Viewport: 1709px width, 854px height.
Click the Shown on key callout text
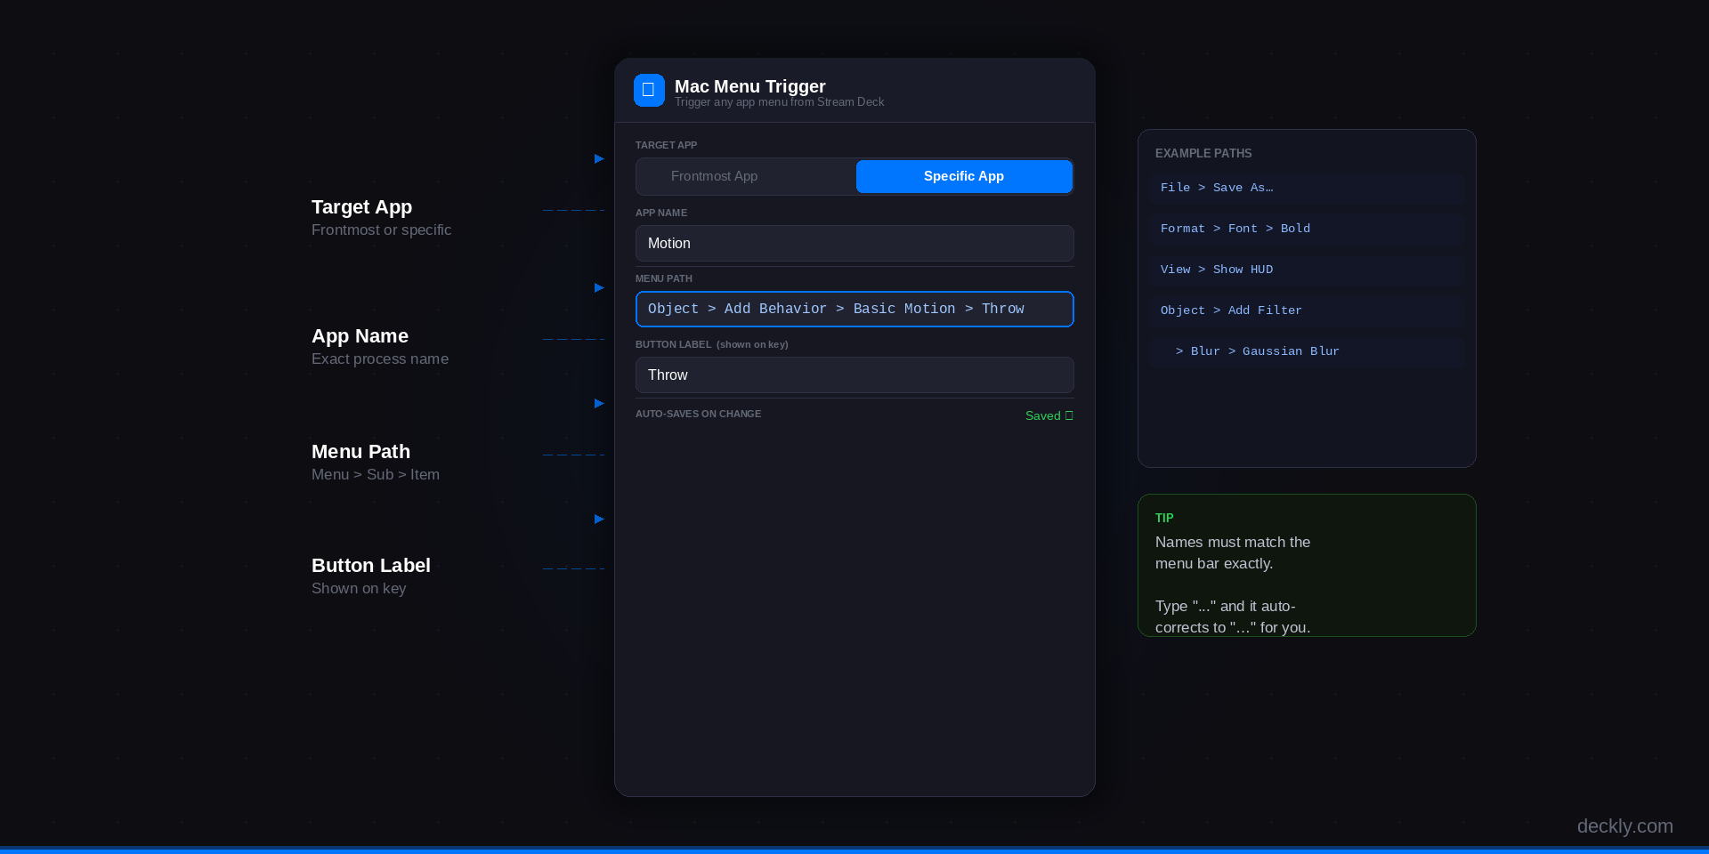point(359,588)
